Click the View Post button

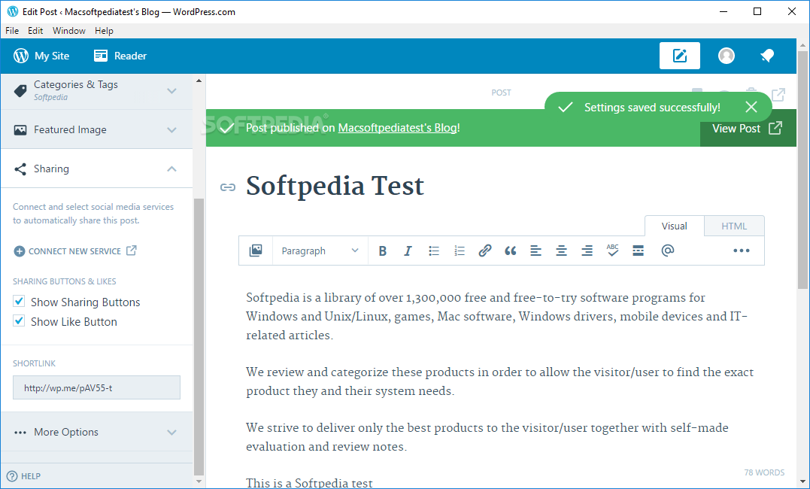click(748, 128)
